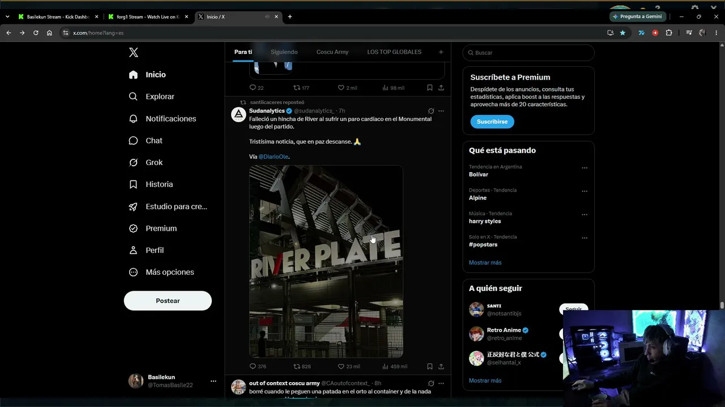Click the browser back arrow
Image resolution: width=725 pixels, height=407 pixels.
[x=8, y=33]
